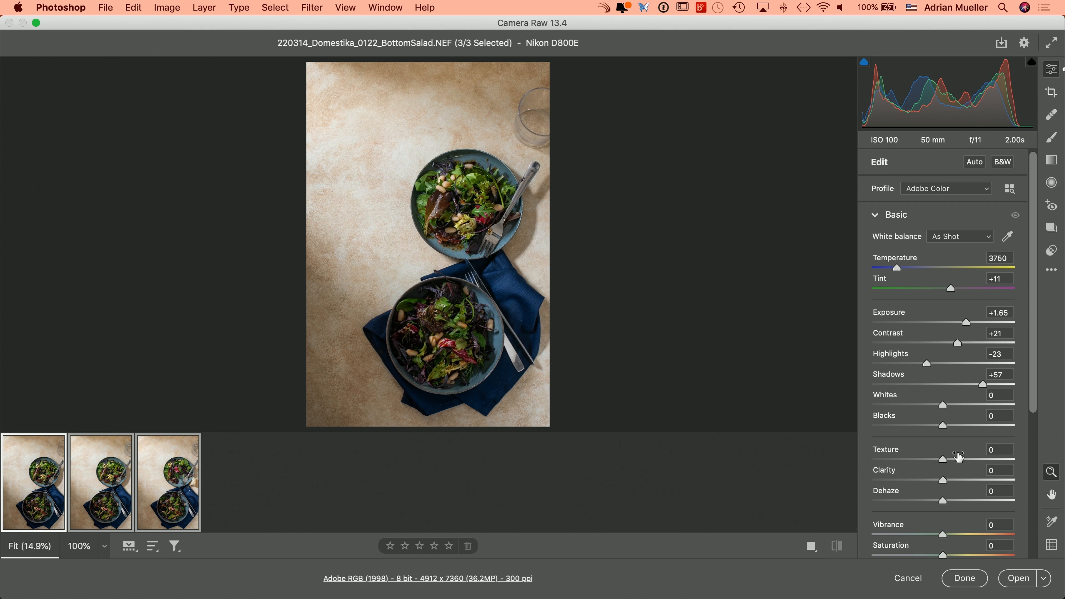Click the Shadows slider handle
The image size is (1065, 599).
tap(982, 384)
